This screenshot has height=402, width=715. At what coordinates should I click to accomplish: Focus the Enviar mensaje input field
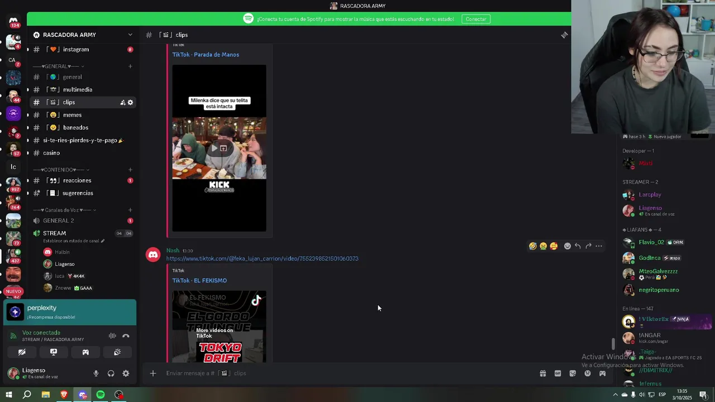click(346, 374)
